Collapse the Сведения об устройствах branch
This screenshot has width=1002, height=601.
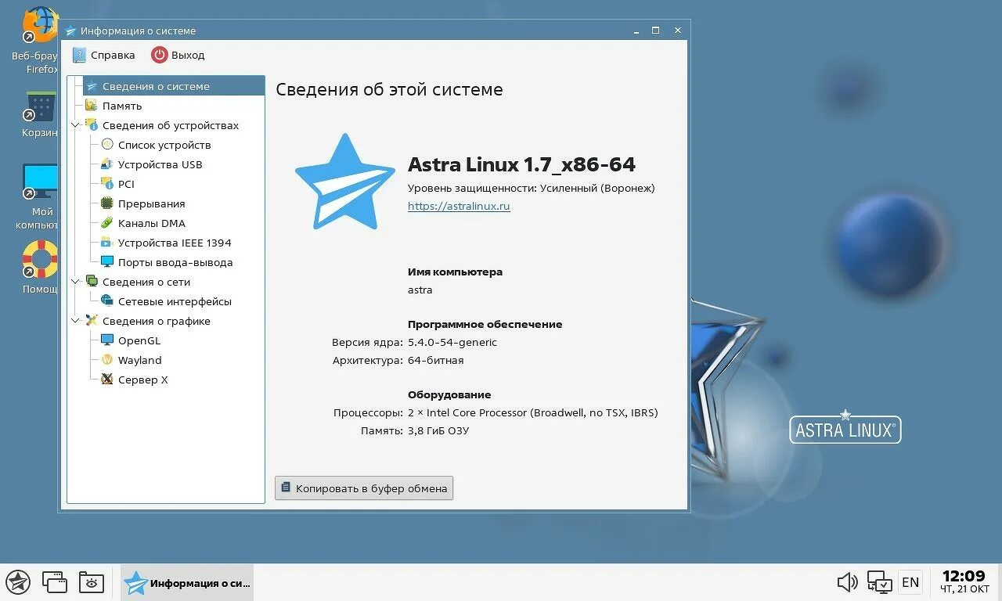tap(76, 125)
